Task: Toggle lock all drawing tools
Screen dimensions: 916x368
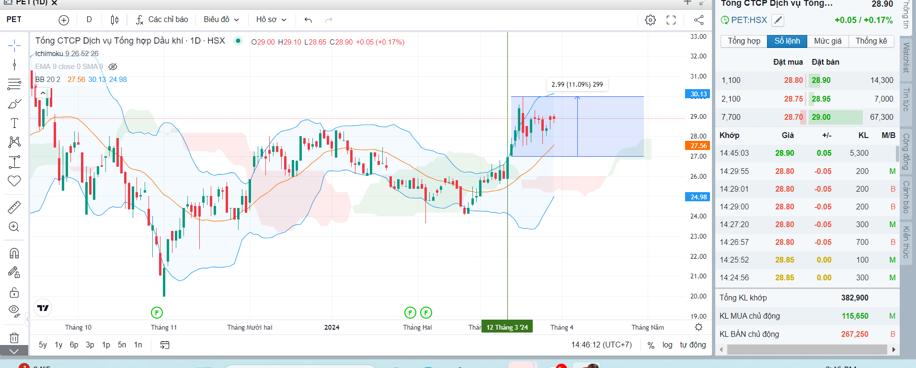Action: pos(14,292)
